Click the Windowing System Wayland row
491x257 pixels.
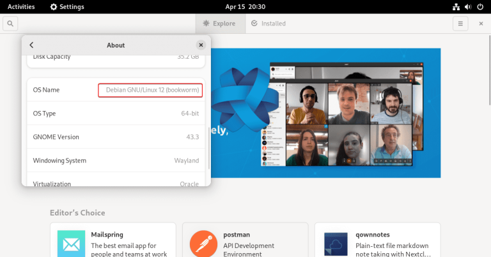click(116, 160)
